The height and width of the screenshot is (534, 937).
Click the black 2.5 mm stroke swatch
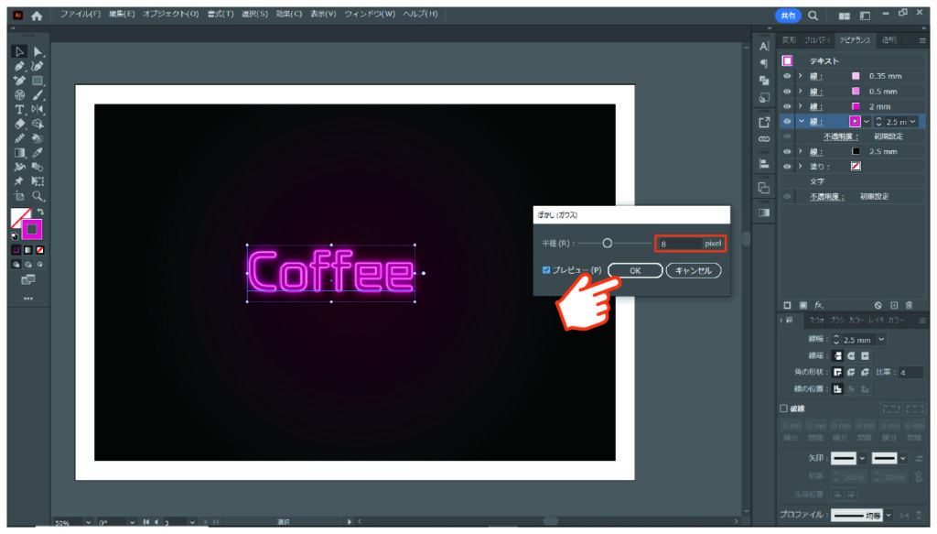856,151
